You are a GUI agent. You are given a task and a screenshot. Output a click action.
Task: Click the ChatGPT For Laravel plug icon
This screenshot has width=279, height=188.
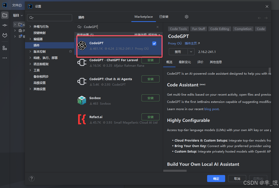82,62
